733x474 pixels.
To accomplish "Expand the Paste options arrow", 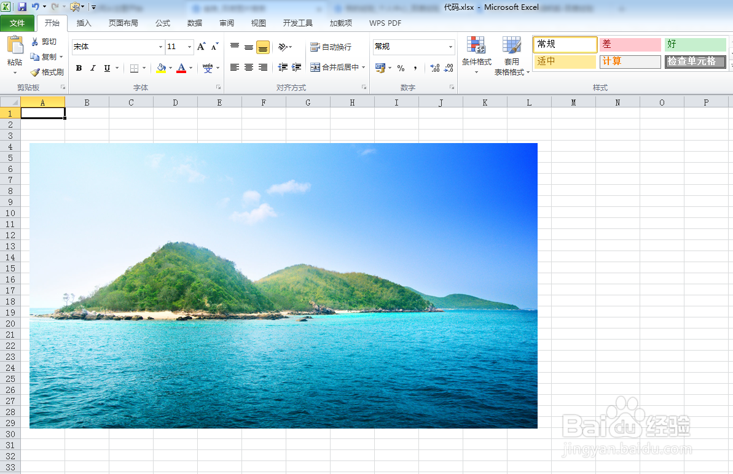I will point(15,72).
